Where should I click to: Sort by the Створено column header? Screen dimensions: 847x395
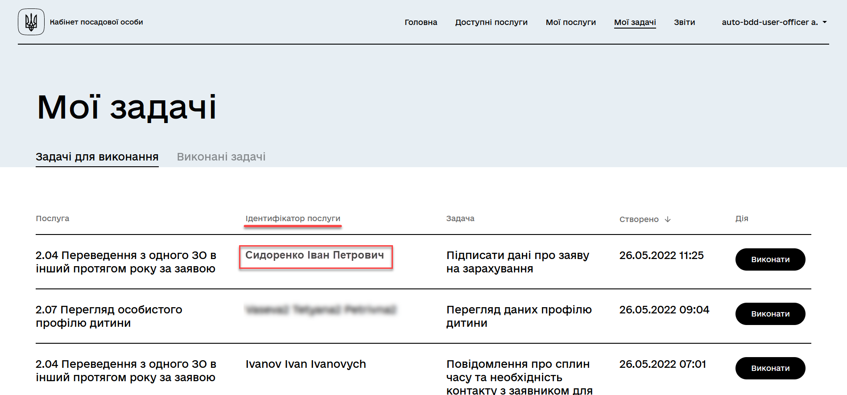[639, 219]
